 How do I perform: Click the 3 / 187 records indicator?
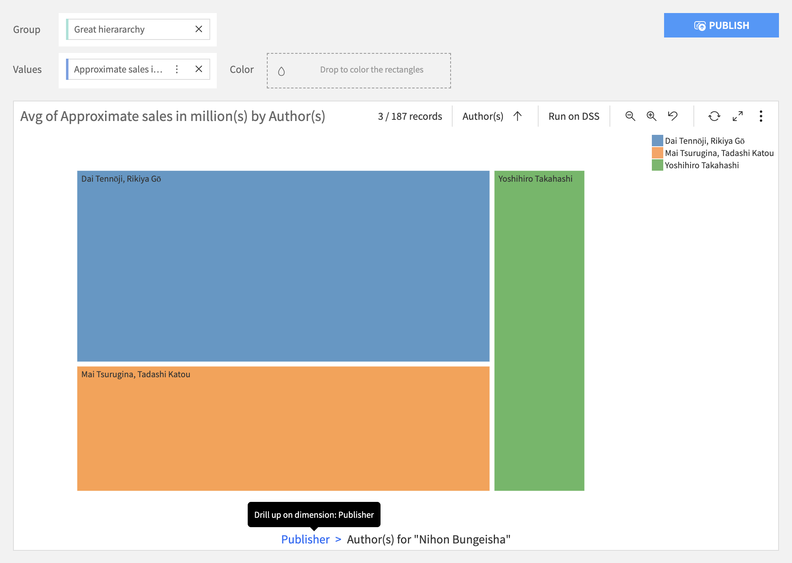click(x=410, y=116)
